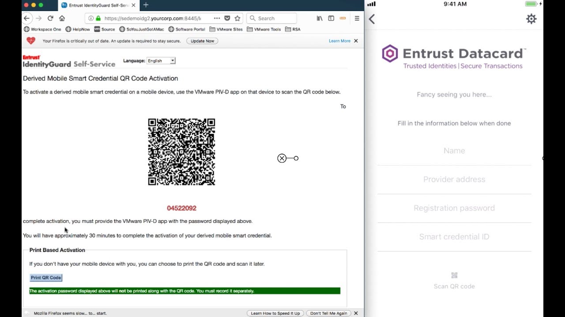Bookmark this page with the star icon
Image resolution: width=565 pixels, height=317 pixels.
pyautogui.click(x=237, y=18)
